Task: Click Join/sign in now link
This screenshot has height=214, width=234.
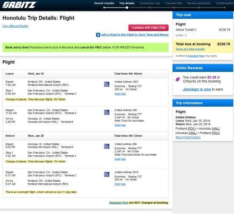Action: click(197, 89)
